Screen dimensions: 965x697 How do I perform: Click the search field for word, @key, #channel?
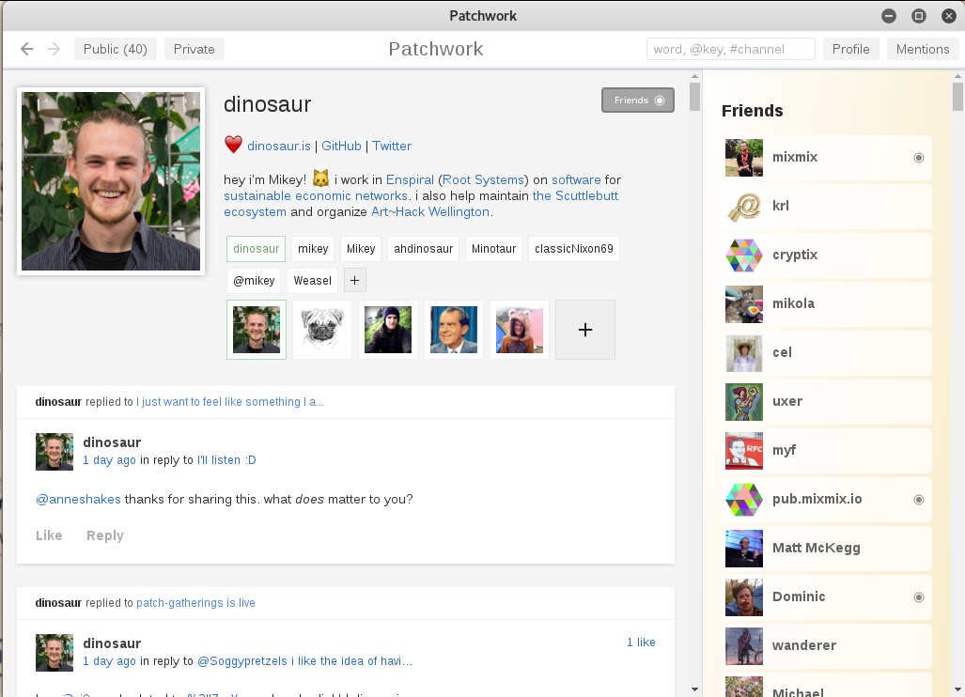point(730,49)
